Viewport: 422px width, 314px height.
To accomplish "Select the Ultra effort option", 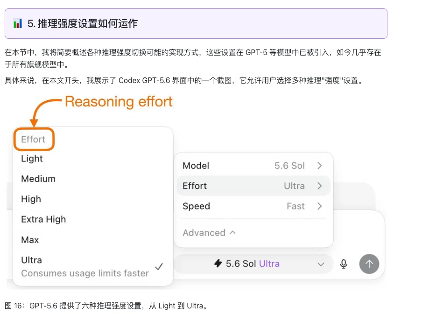I will (x=92, y=266).
